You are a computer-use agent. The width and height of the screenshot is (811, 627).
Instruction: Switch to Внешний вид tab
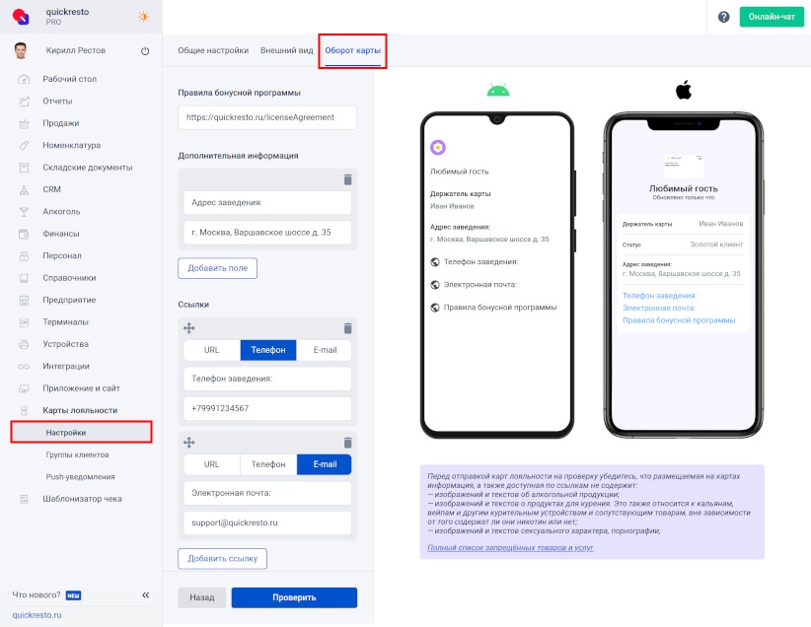(x=286, y=50)
